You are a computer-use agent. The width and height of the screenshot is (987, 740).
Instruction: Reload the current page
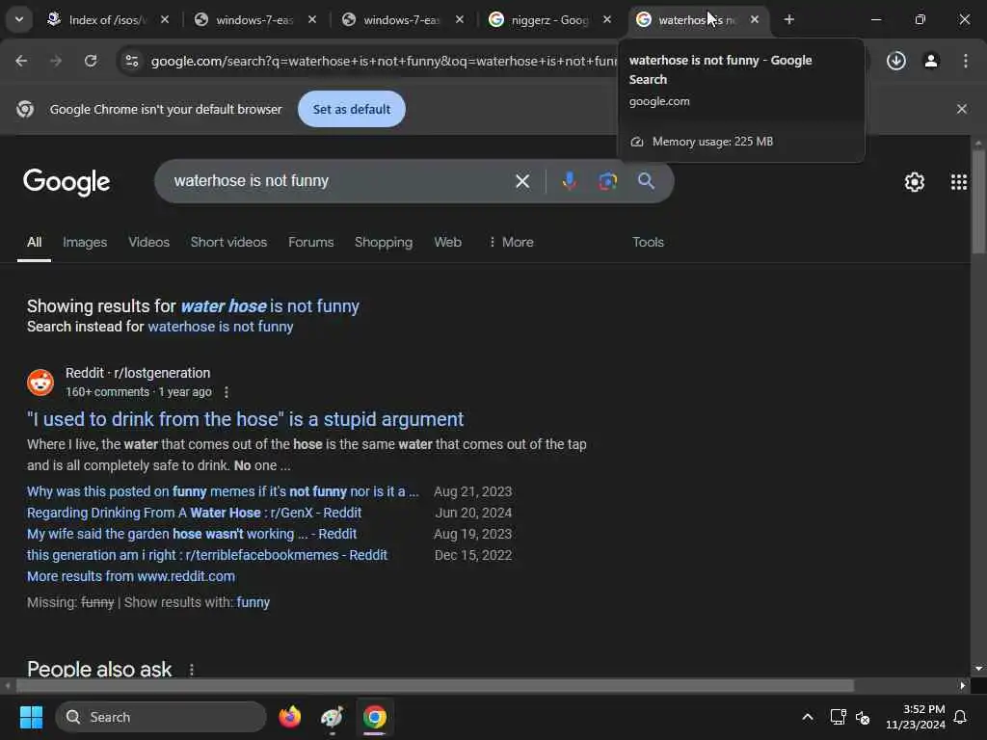91,61
